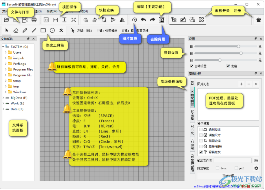Select the circle tool
The image size is (265, 190).
pos(52,31)
